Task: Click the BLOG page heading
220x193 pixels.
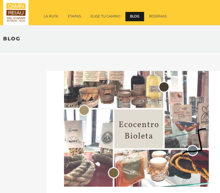Action: tap(12, 39)
